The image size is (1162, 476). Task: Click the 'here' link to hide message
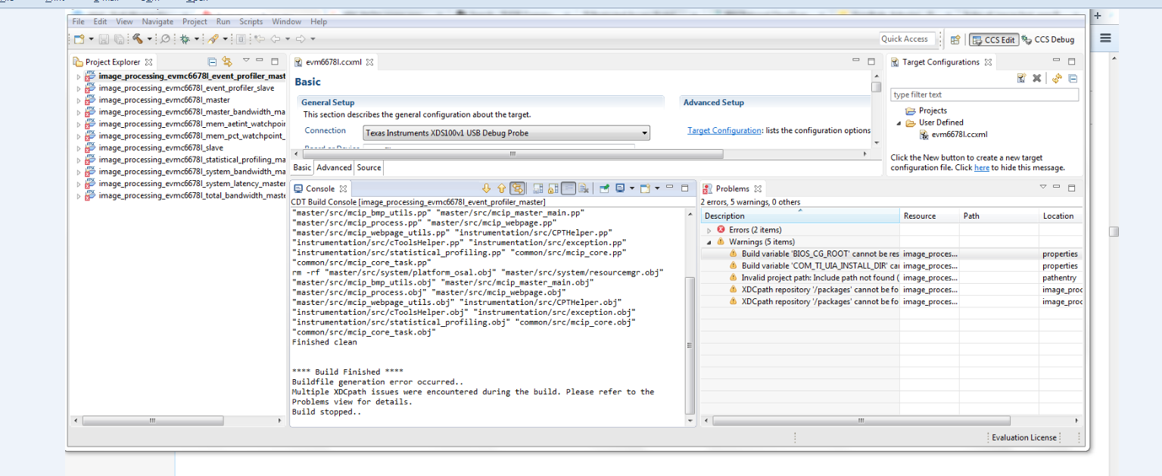981,168
